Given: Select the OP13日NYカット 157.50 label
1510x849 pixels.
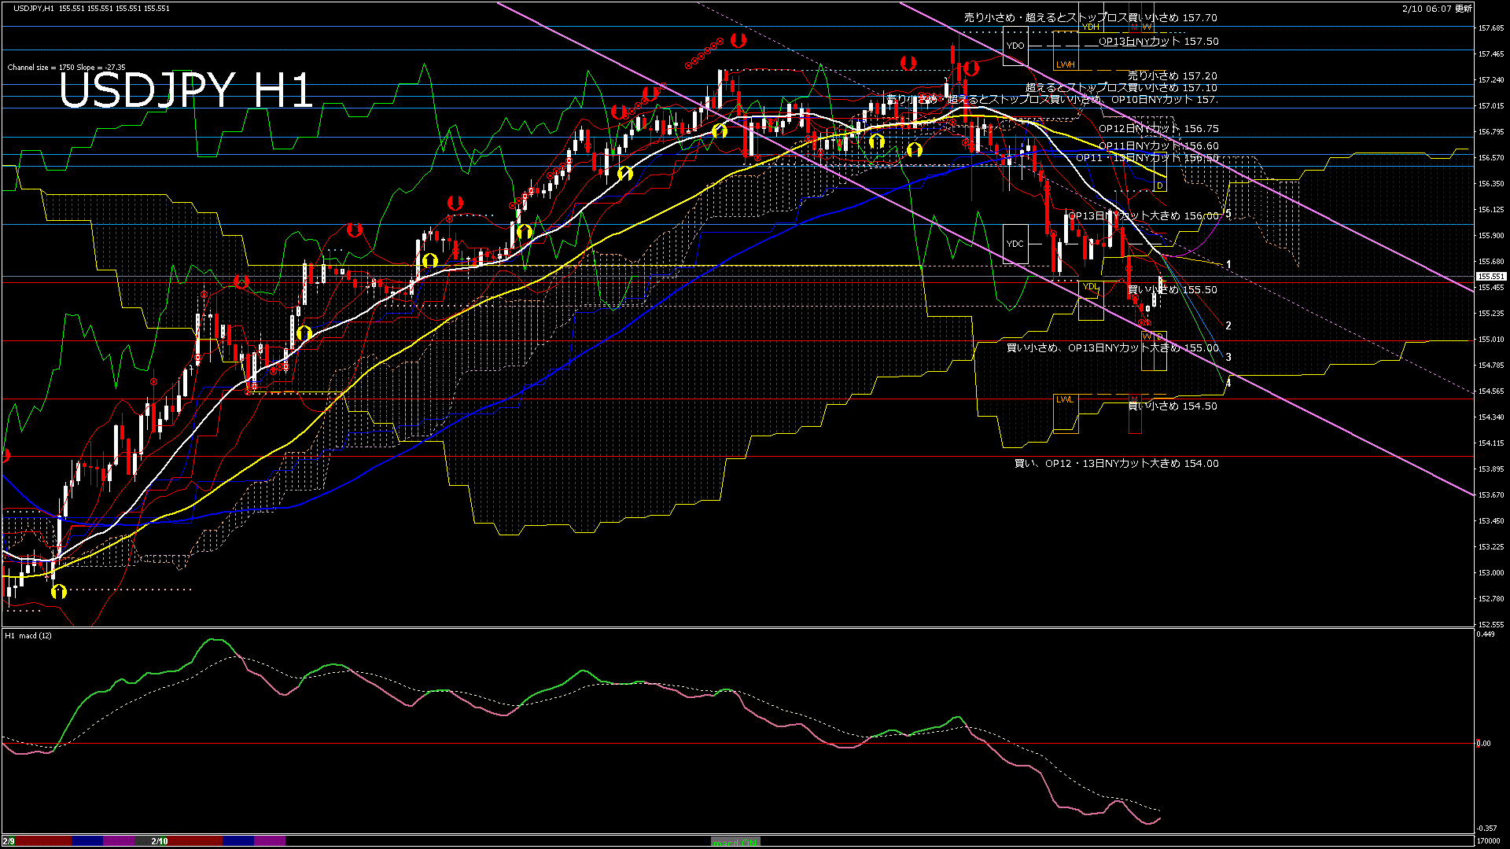Looking at the screenshot, I should pos(1158,42).
